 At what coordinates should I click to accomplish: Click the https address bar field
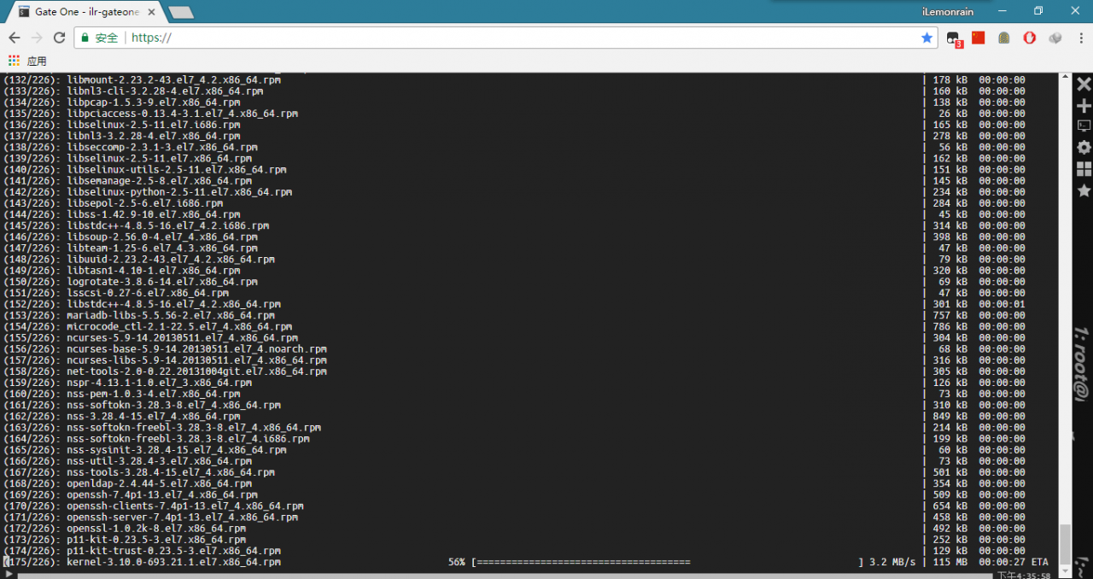coord(506,38)
